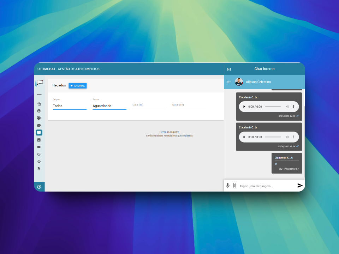
Task: Click the TUTORIAL button
Action: [78, 86]
